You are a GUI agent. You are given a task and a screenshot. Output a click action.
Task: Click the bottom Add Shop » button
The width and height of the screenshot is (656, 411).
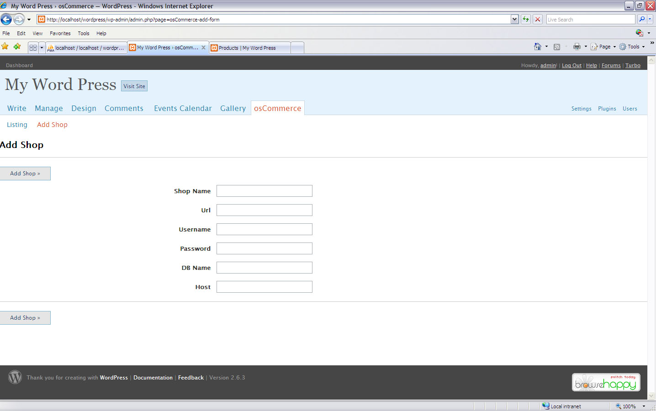click(25, 318)
